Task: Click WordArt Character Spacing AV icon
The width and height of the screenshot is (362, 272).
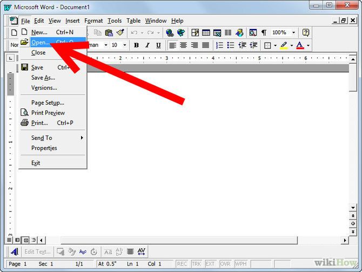Action: pyautogui.click(x=142, y=251)
